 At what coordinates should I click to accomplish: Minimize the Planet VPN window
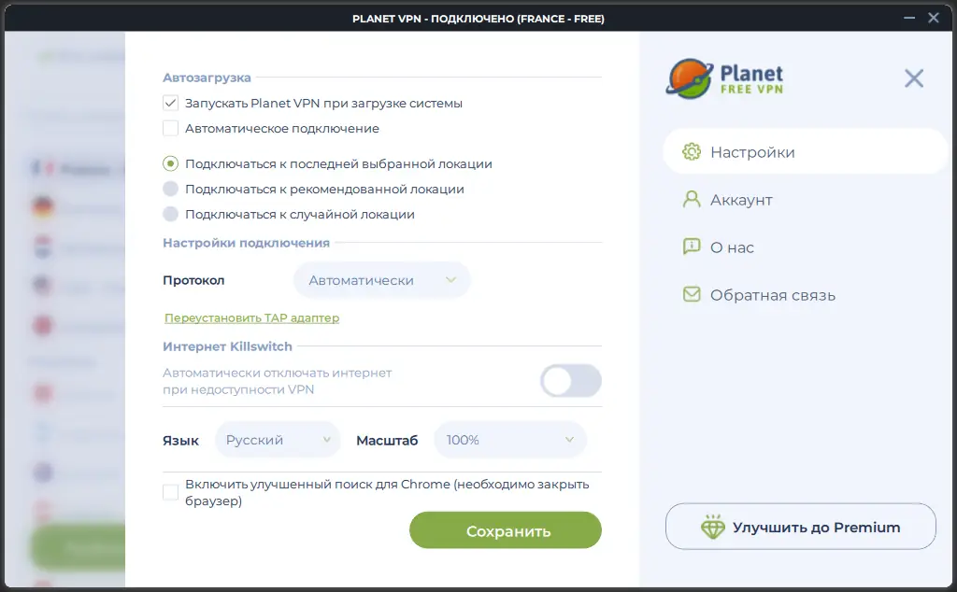point(909,18)
